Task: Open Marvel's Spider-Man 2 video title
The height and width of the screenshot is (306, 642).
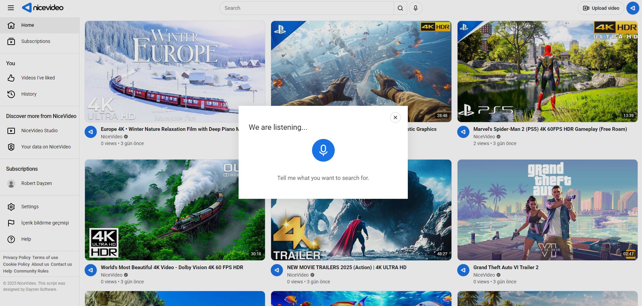Action: pos(550,129)
